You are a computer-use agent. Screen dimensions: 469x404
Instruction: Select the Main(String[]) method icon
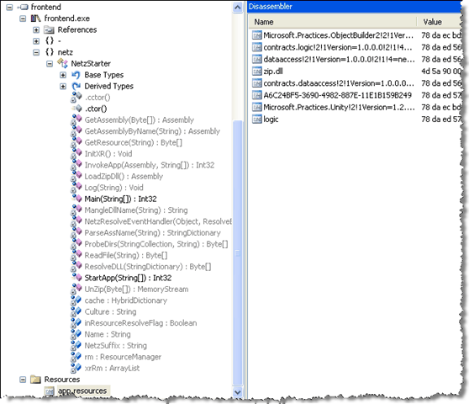76,199
